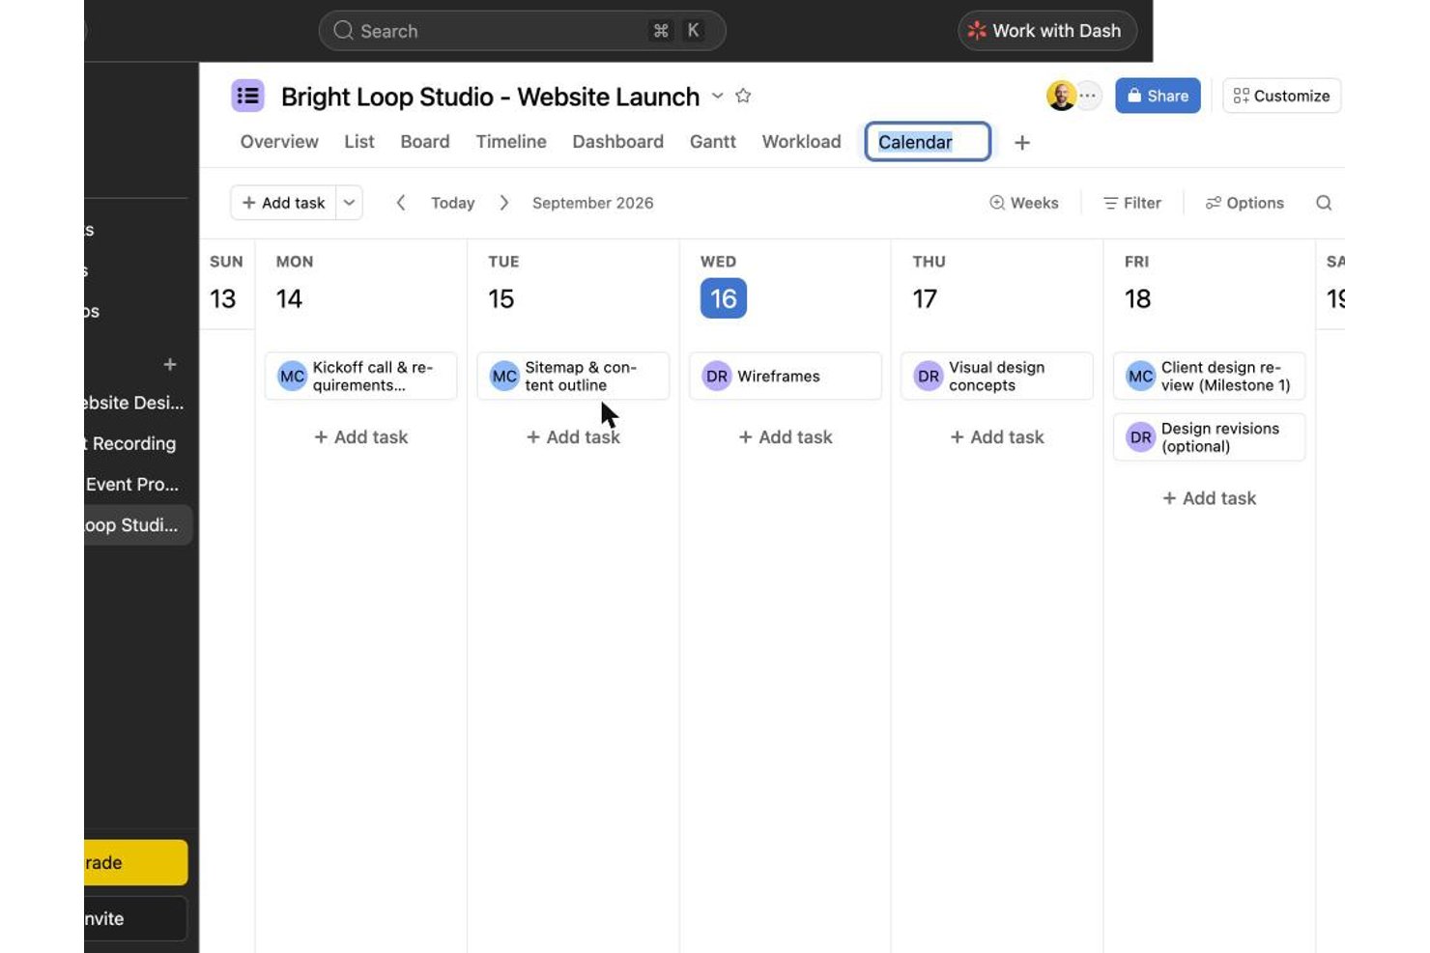Open Visual design concepts task
Screen dimensions: 1430x953
[997, 376]
